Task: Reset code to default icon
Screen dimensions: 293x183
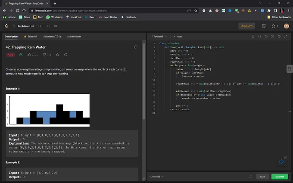Action: coord(266,37)
